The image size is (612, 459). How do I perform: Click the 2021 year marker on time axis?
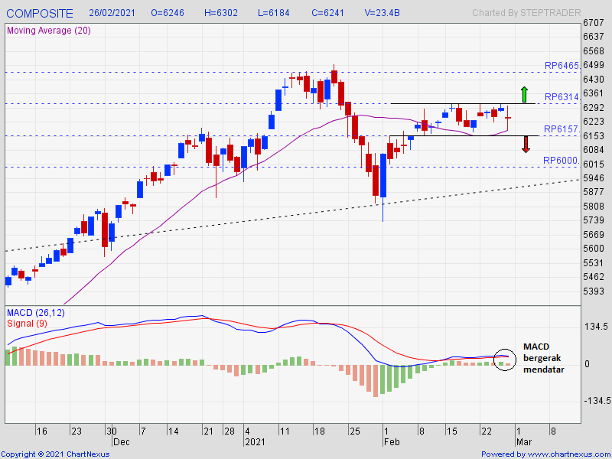(x=255, y=442)
